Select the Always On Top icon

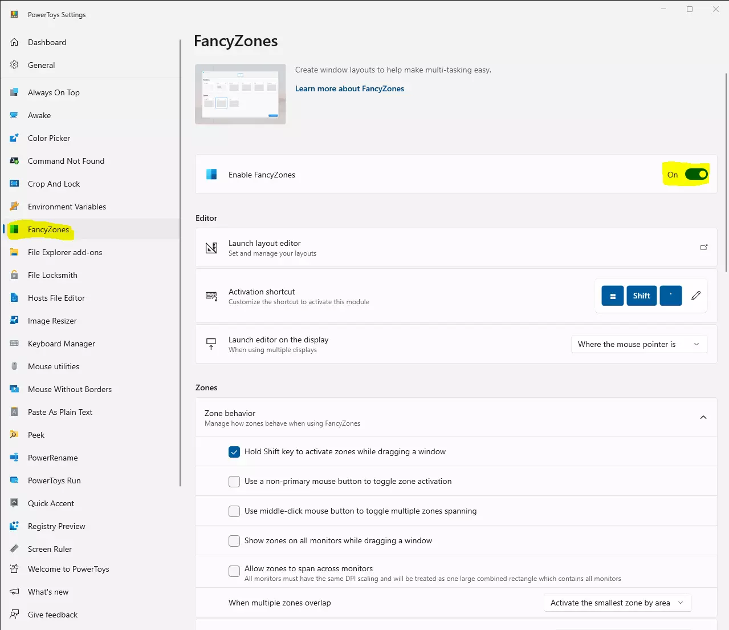coord(14,92)
